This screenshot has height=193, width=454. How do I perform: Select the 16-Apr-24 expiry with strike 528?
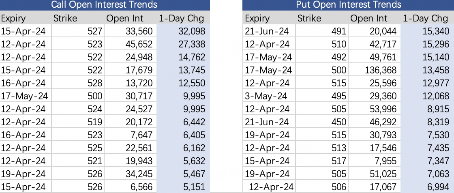coord(24,83)
